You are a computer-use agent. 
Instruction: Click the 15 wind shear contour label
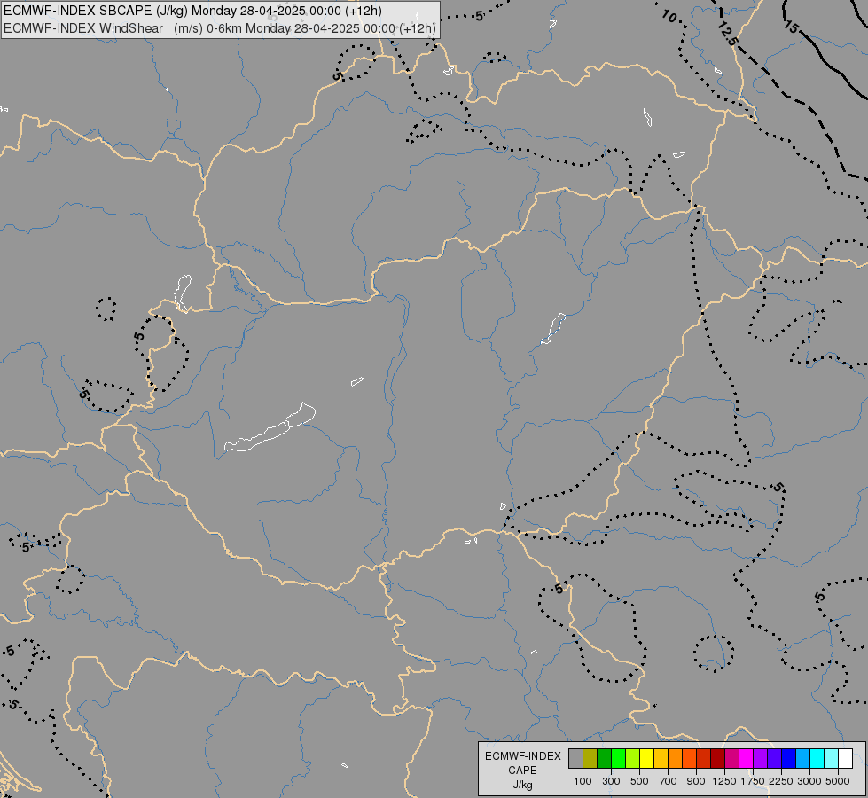click(x=792, y=27)
